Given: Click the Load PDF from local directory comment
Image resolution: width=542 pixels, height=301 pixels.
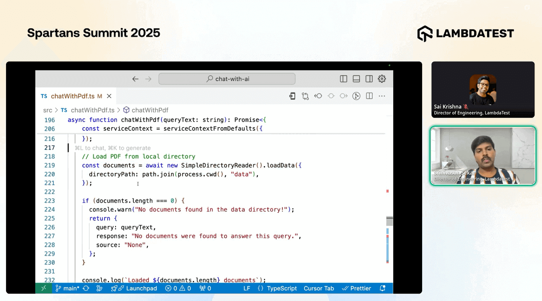Looking at the screenshot, I should 139,157.
